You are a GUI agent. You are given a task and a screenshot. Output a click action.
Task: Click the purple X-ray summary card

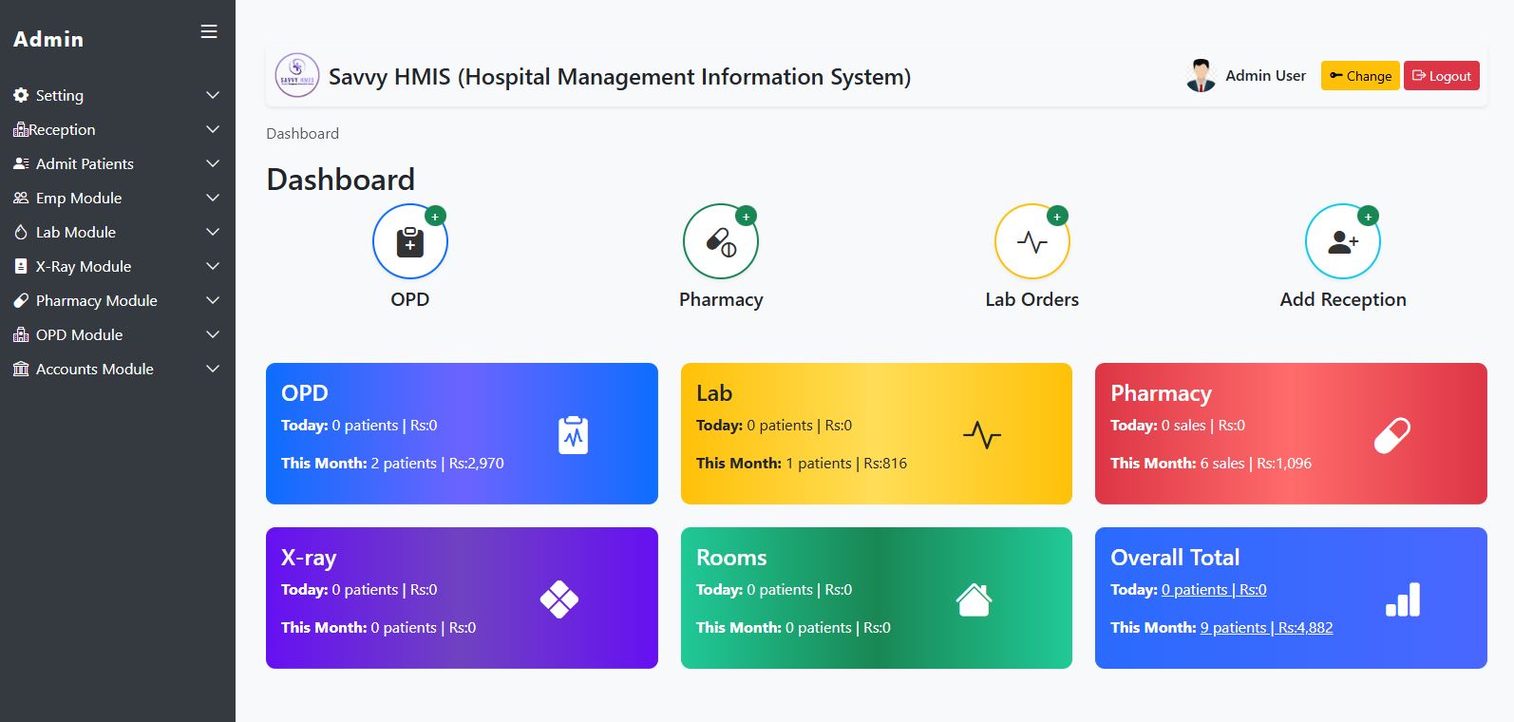[462, 598]
